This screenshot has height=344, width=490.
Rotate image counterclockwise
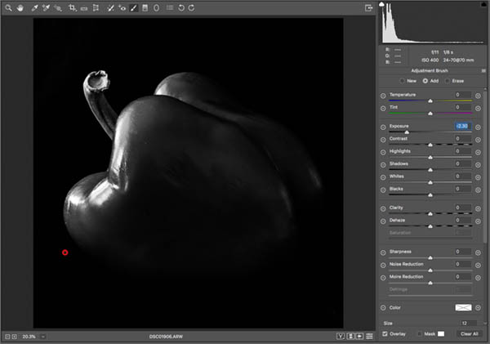click(180, 7)
